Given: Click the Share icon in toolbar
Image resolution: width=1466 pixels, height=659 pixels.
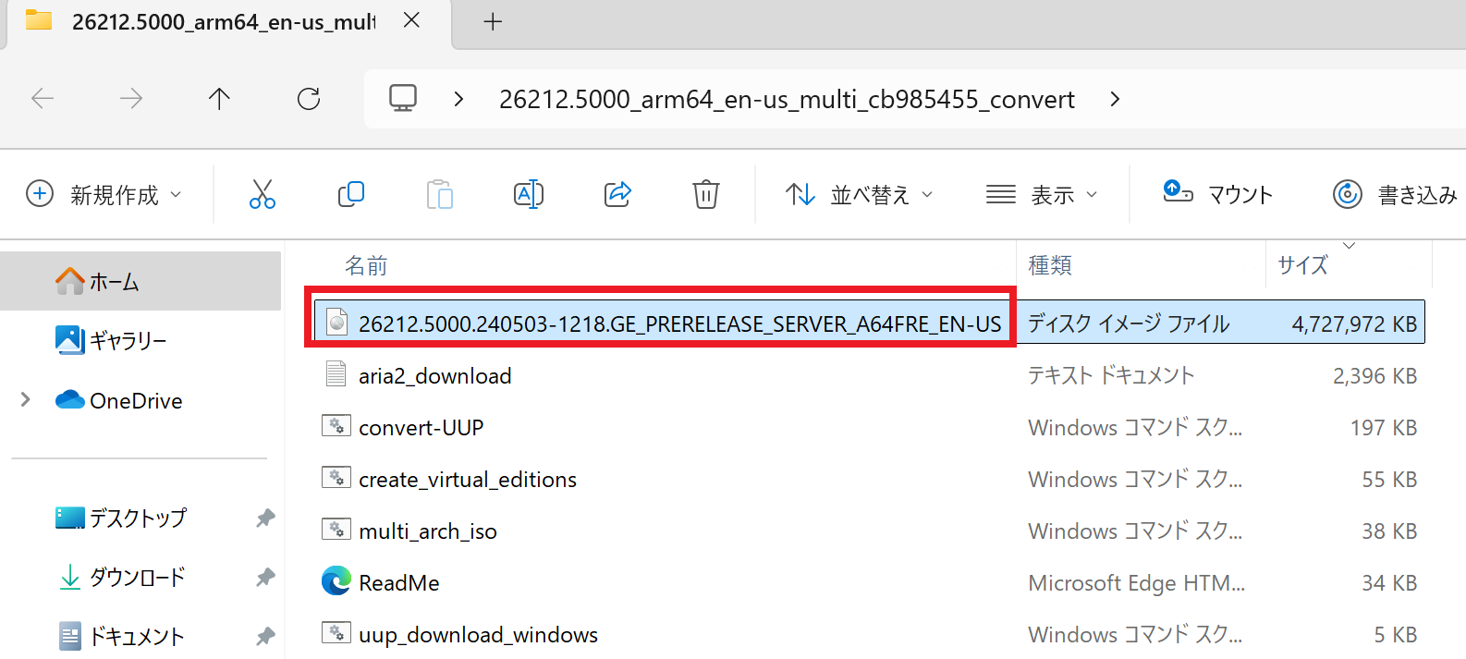Looking at the screenshot, I should (617, 194).
